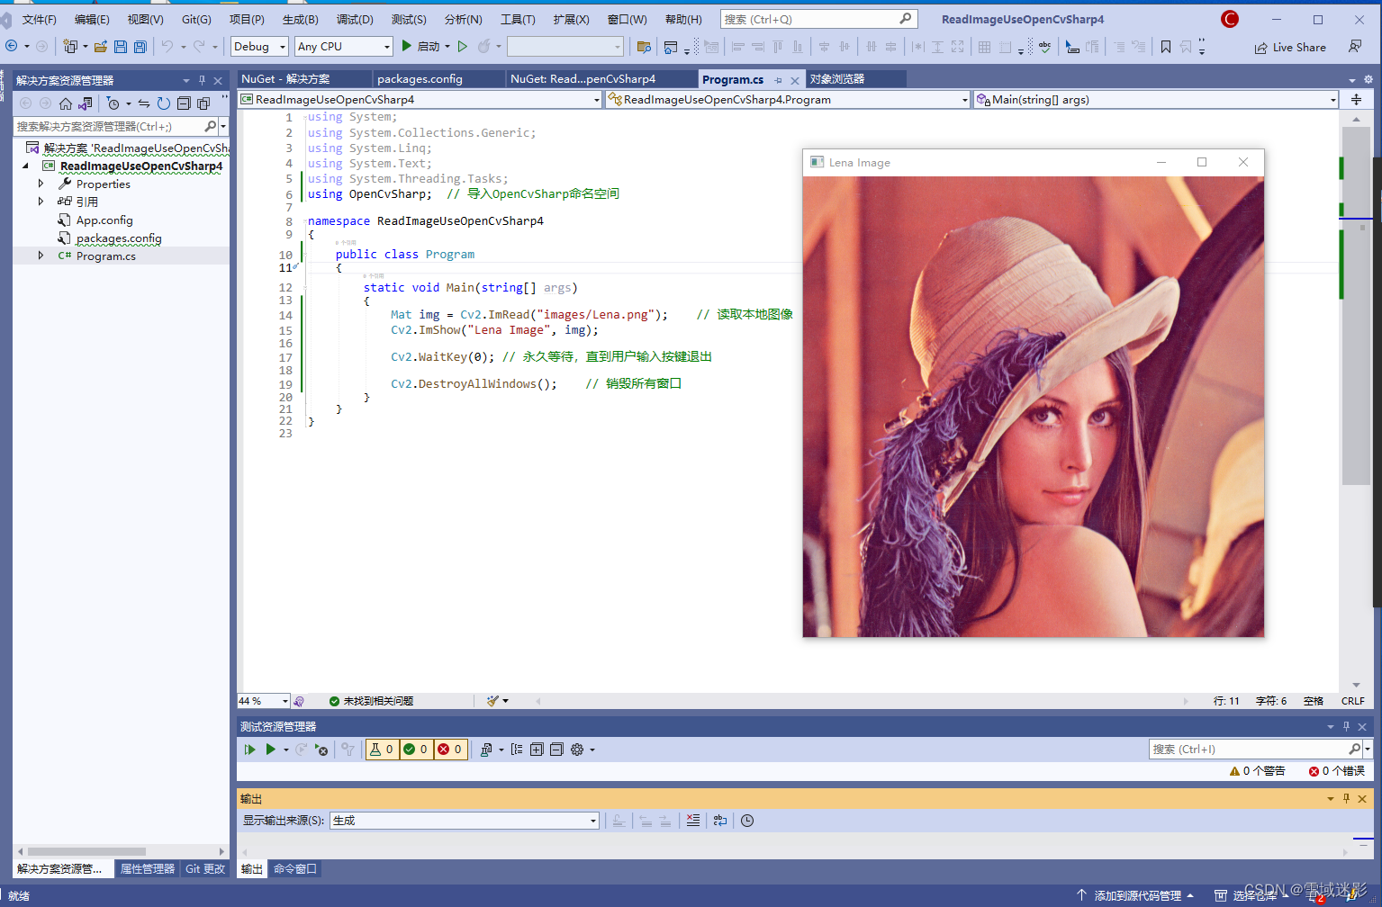The image size is (1382, 907).
Task: Click the spell check abc icon
Action: [1044, 47]
